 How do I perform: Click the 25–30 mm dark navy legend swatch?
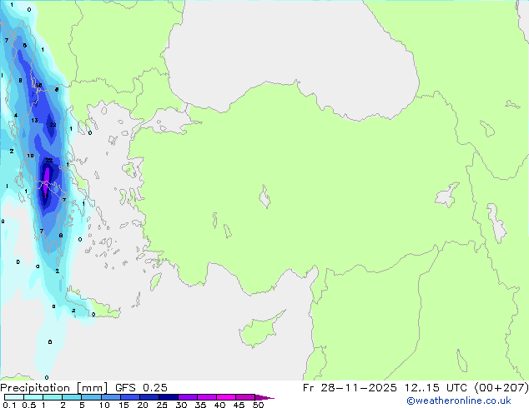(x=168, y=397)
